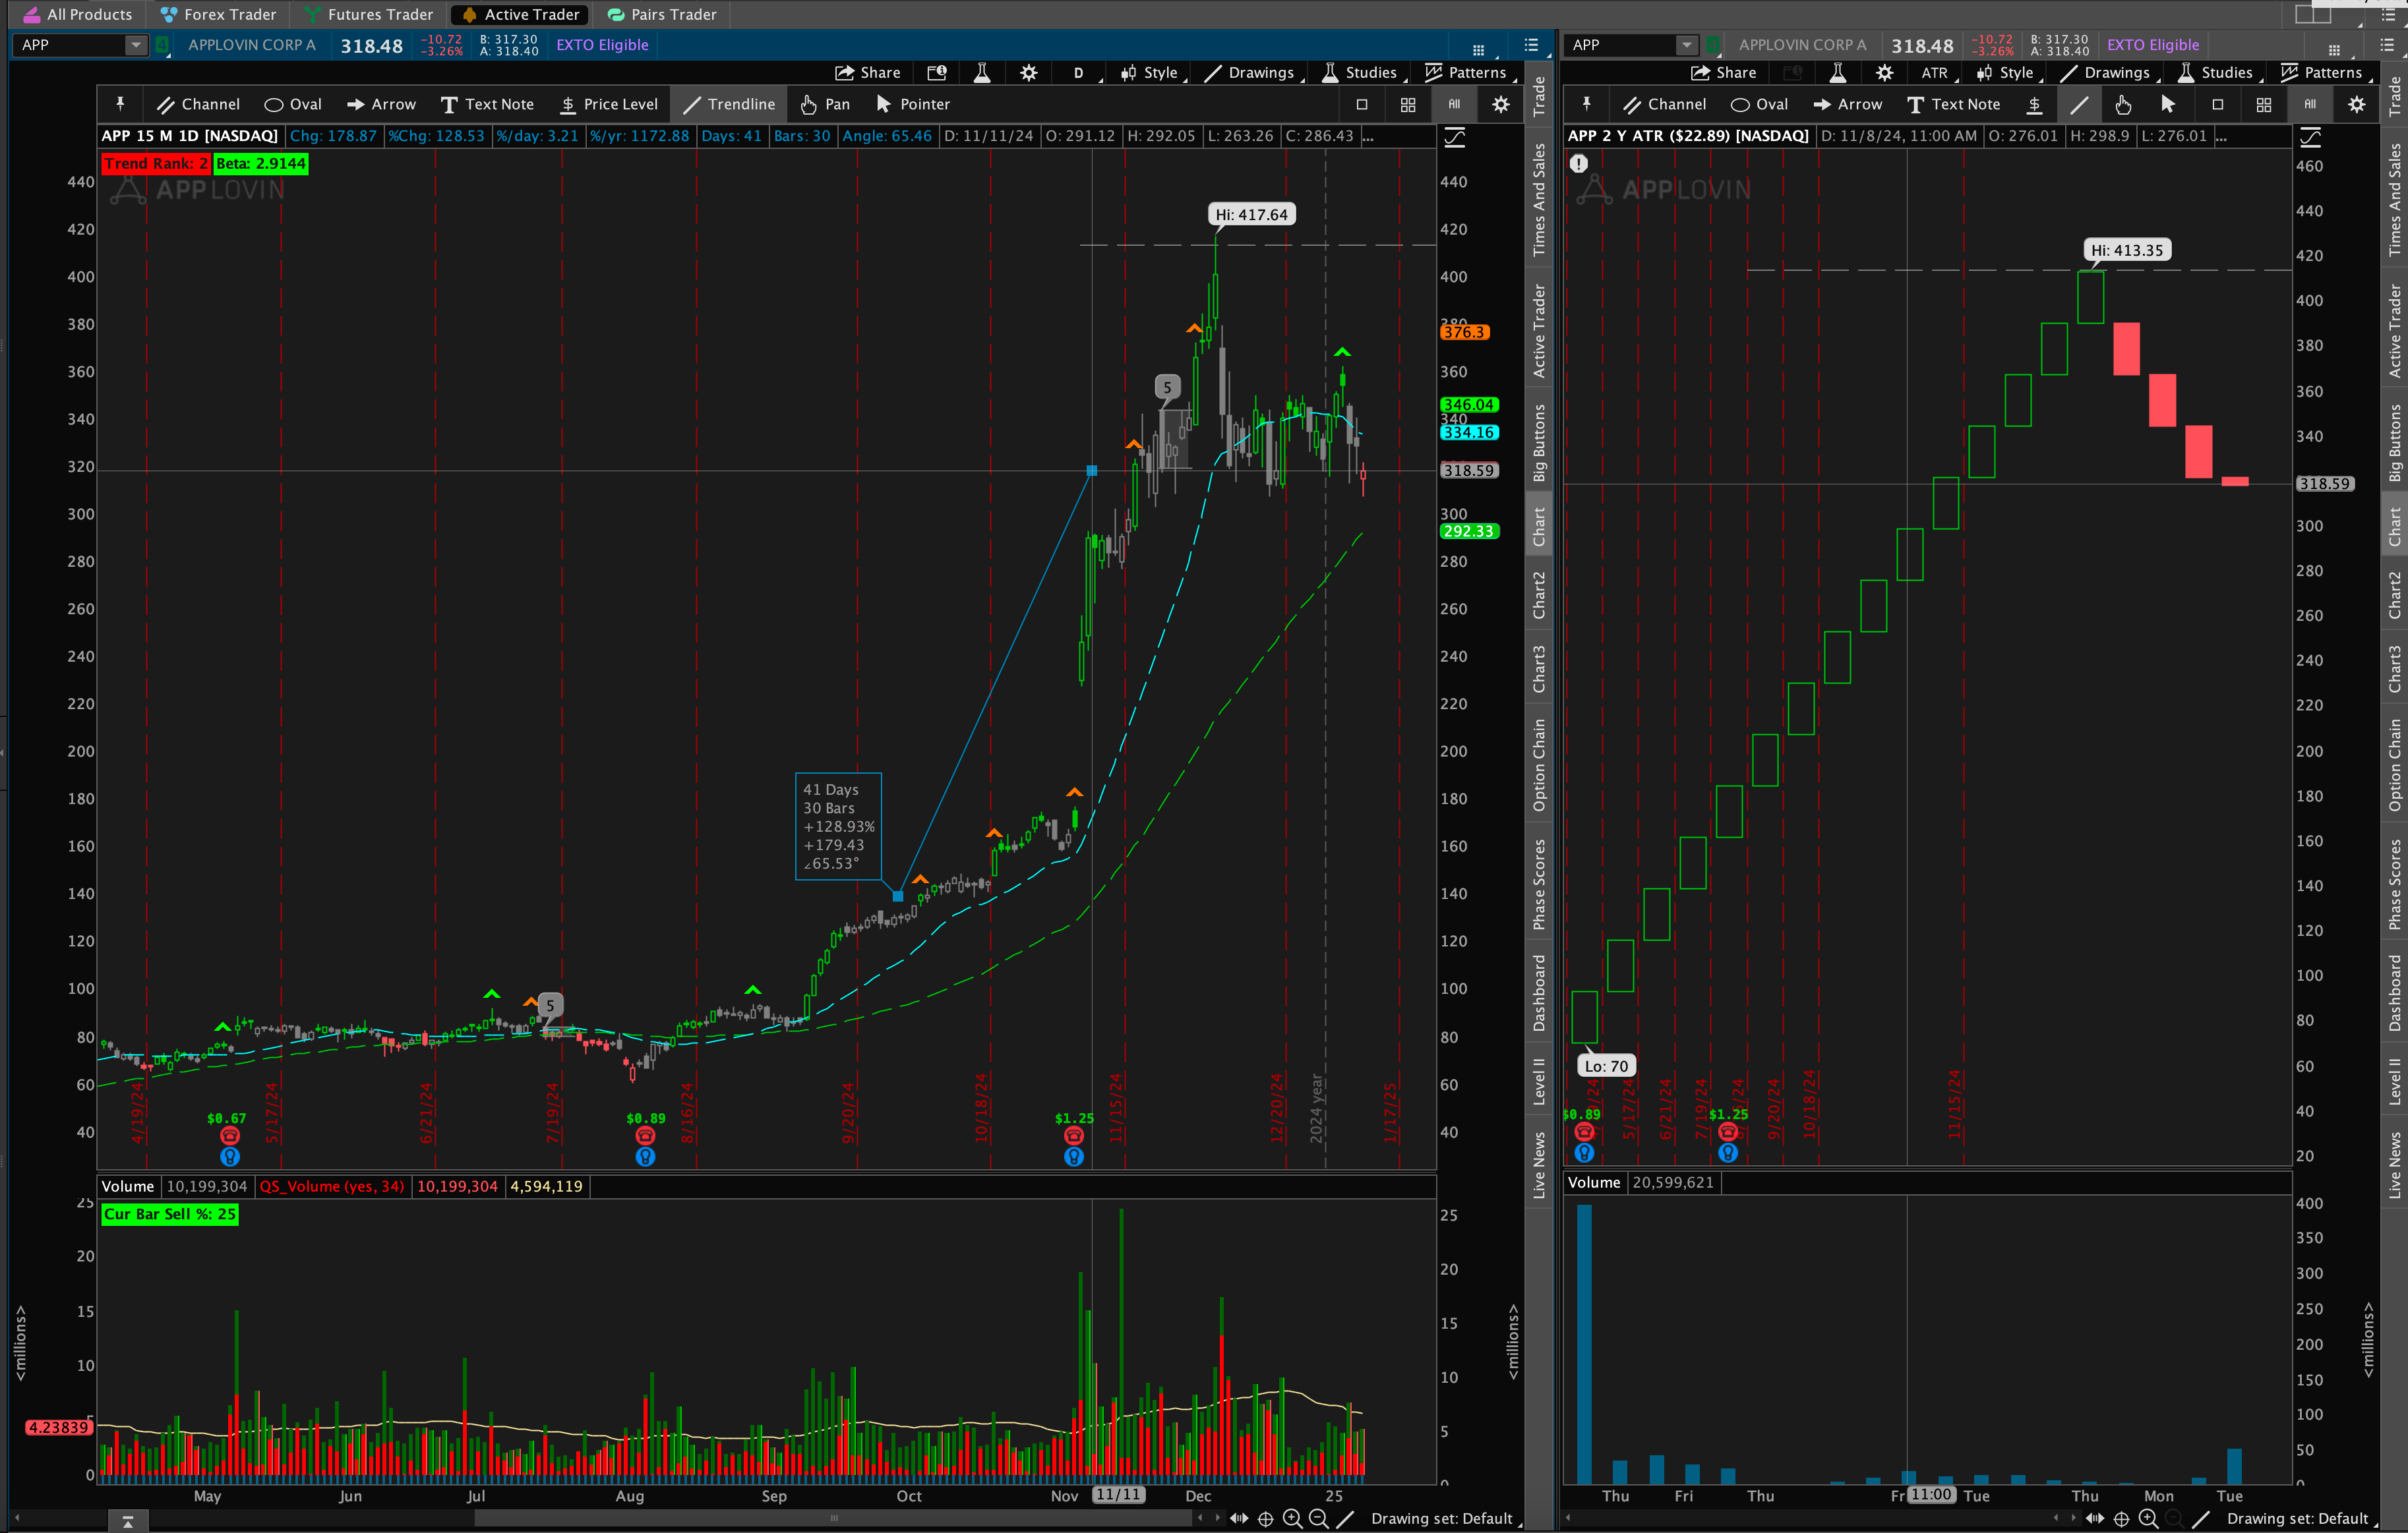The width and height of the screenshot is (2408, 1533).
Task: Expand the left chart Studies menu
Action: [1360, 73]
